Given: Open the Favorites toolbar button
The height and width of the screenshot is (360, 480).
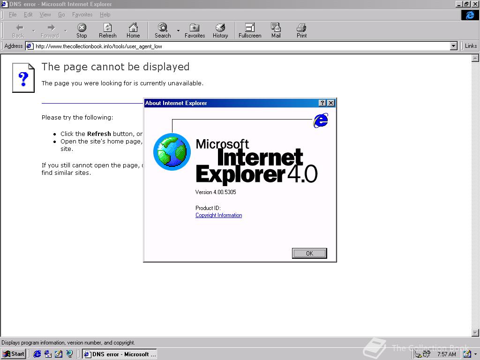Looking at the screenshot, I should click(x=195, y=30).
